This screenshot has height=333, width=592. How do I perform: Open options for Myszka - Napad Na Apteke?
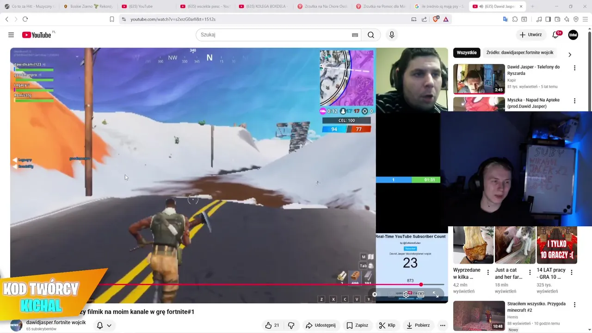pos(574,101)
